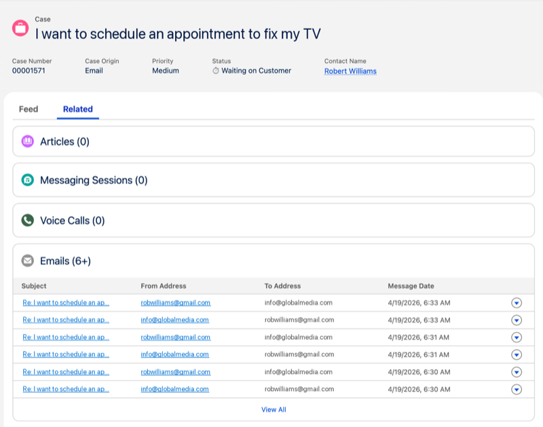This screenshot has width=543, height=427.
Task: Click the Priority value Medium
Action: click(x=166, y=71)
